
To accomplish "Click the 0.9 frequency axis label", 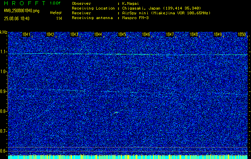I will (x=3, y=91).
